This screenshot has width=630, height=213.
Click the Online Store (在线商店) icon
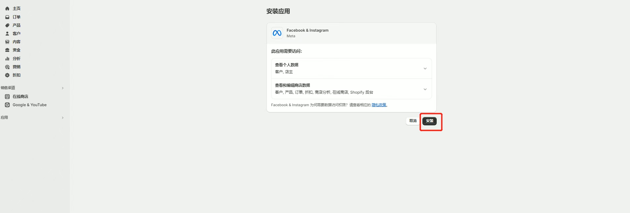pos(7,97)
